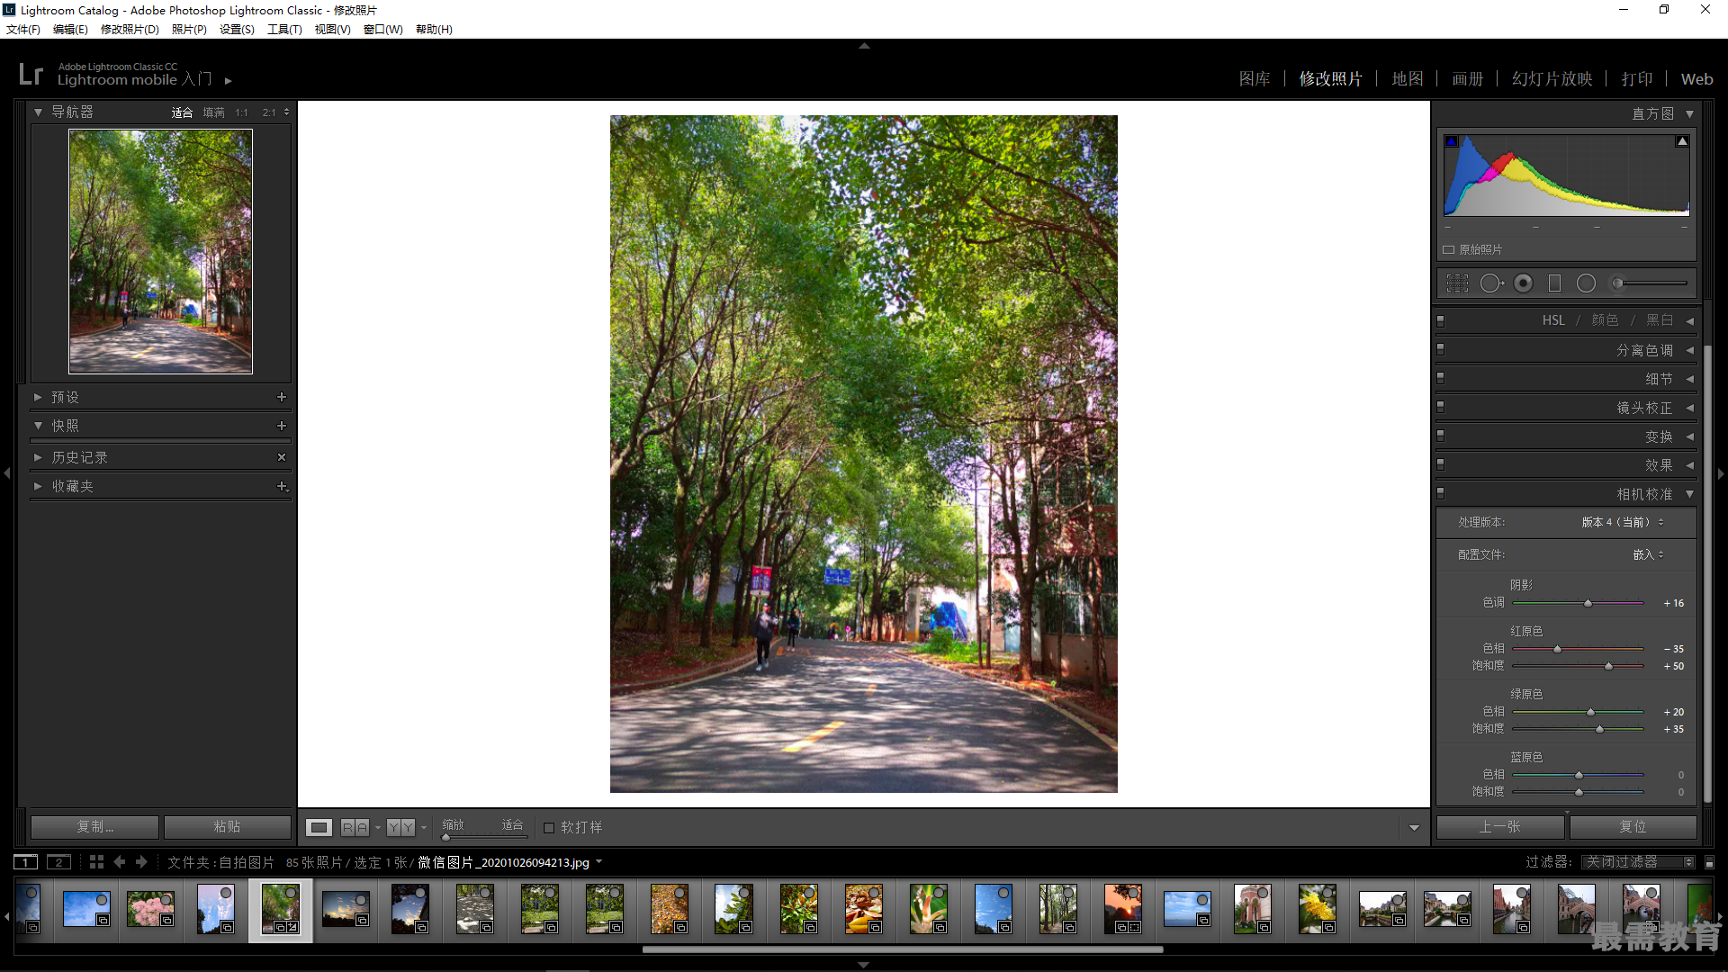Screen dimensions: 1728x972
Task: Switch to the Library module
Action: click(1255, 79)
